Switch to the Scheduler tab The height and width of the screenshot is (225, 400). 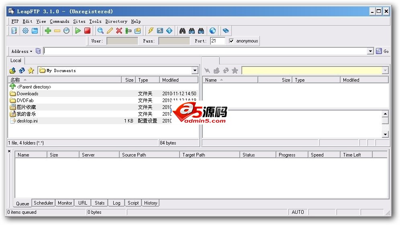(x=43, y=203)
